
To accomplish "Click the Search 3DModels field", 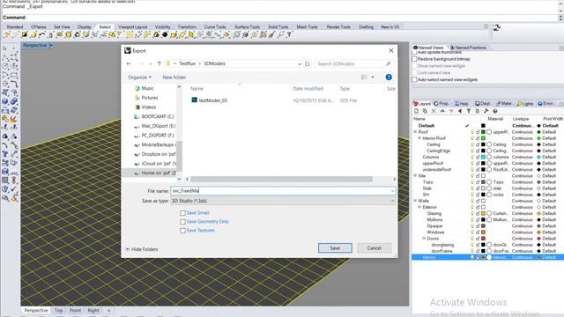I will click(354, 63).
